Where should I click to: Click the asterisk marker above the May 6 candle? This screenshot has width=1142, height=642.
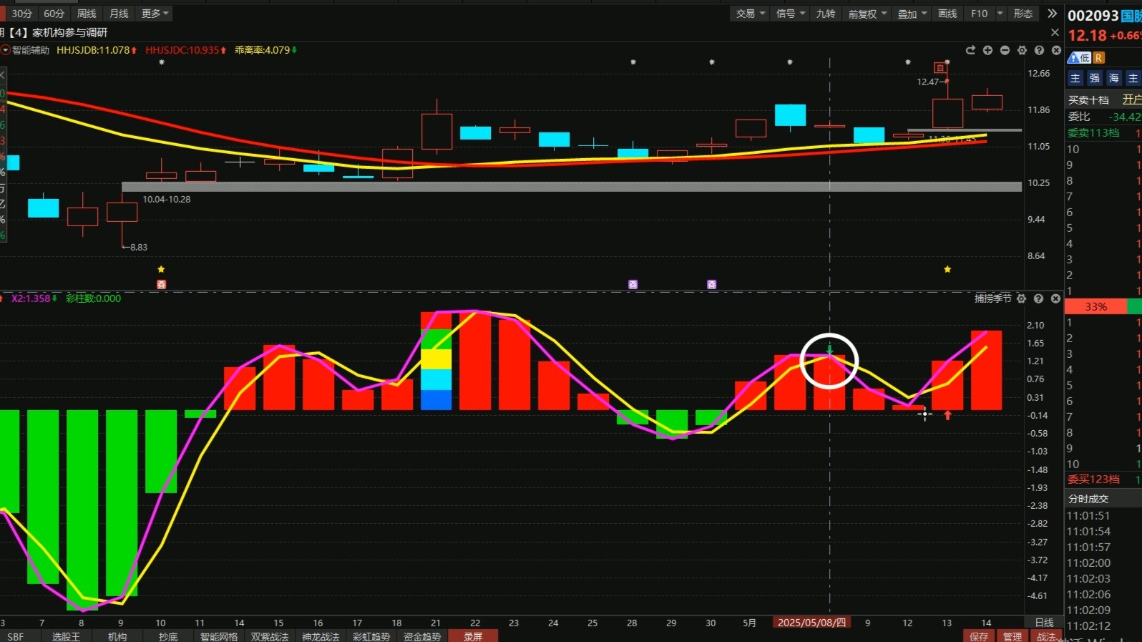click(x=790, y=63)
